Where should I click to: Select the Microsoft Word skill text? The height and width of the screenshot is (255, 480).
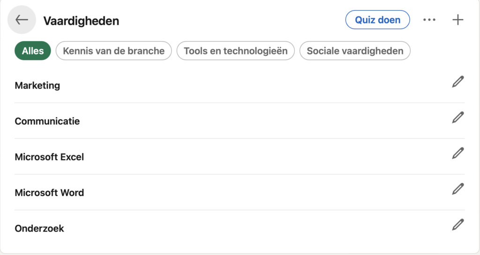coord(49,193)
